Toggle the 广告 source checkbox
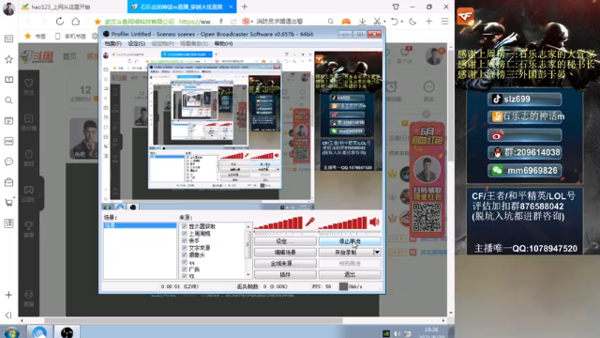The height and width of the screenshot is (338, 600). 185,269
